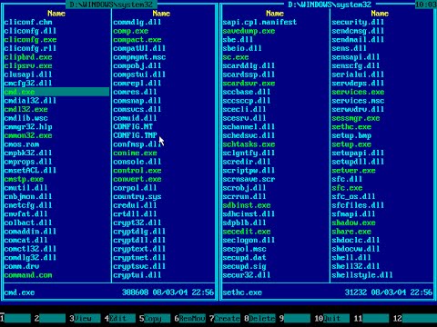Select share.exe file entry
This screenshot has width=437, height=327.
pyautogui.click(x=351, y=232)
